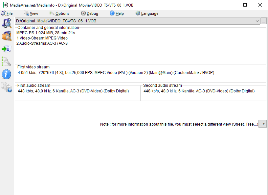Click the "..." browse button

(263, 21)
